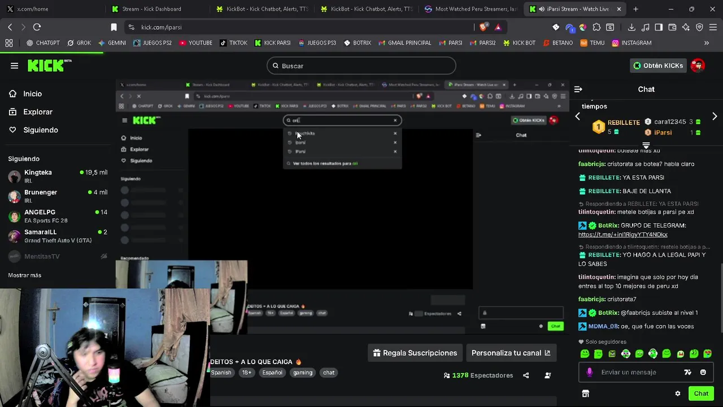Insert the headphones emote
Viewport: 723px width, 407px height.
tap(653, 354)
